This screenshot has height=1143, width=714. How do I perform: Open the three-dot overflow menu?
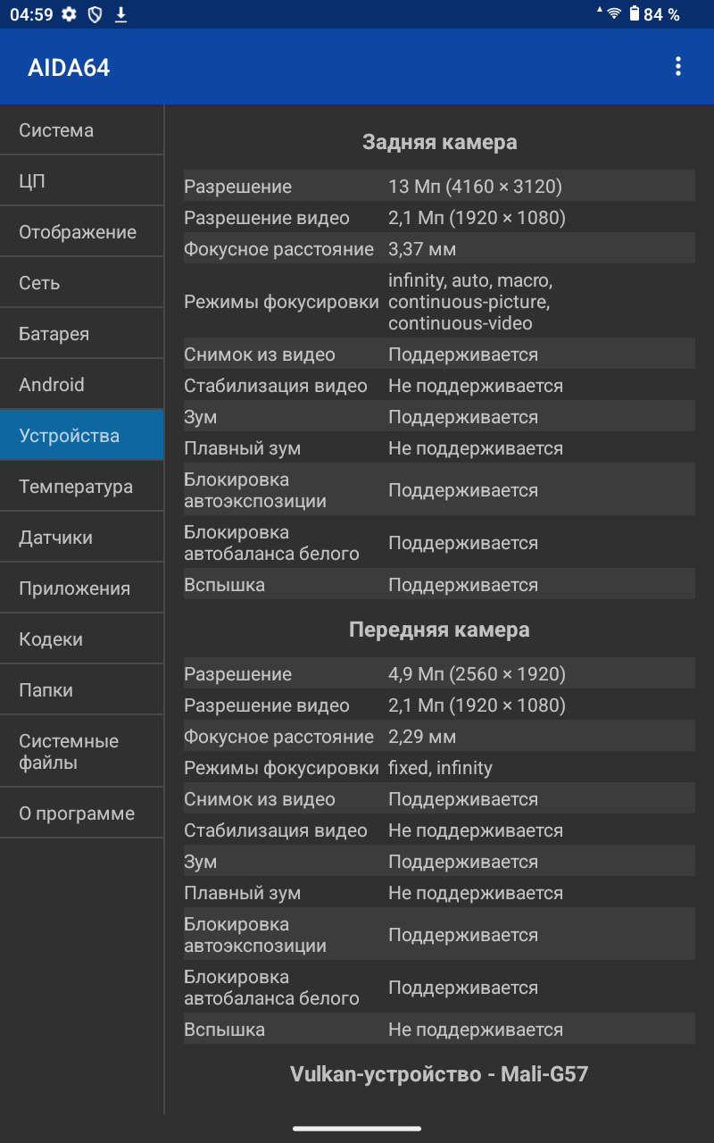point(678,66)
